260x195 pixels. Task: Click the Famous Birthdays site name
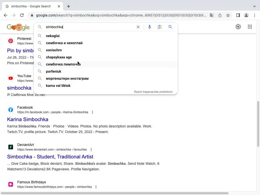pyautogui.click(x=31, y=182)
